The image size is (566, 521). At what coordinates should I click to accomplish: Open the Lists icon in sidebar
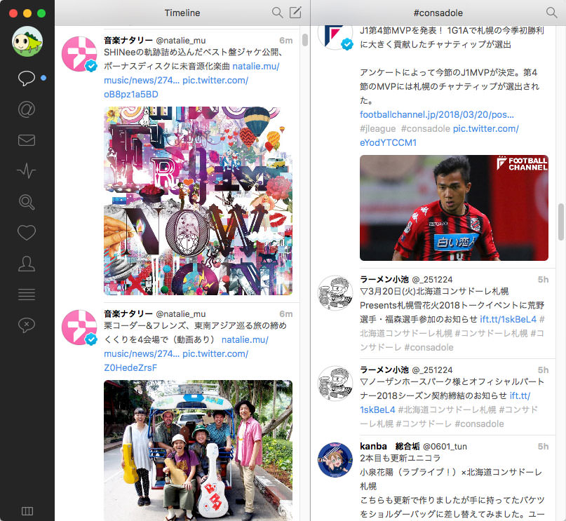pyautogui.click(x=27, y=295)
